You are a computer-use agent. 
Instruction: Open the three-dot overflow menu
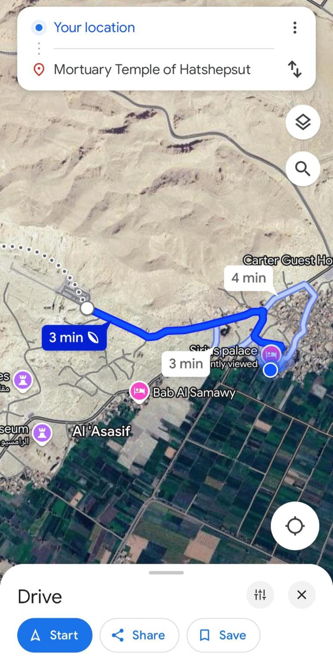point(295,28)
